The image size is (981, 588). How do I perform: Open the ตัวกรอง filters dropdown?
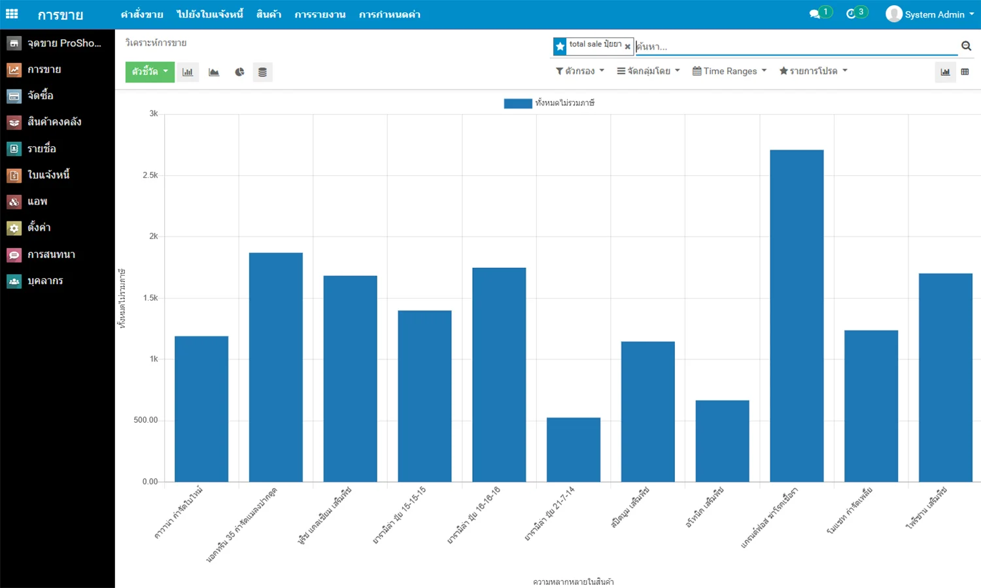(x=579, y=71)
